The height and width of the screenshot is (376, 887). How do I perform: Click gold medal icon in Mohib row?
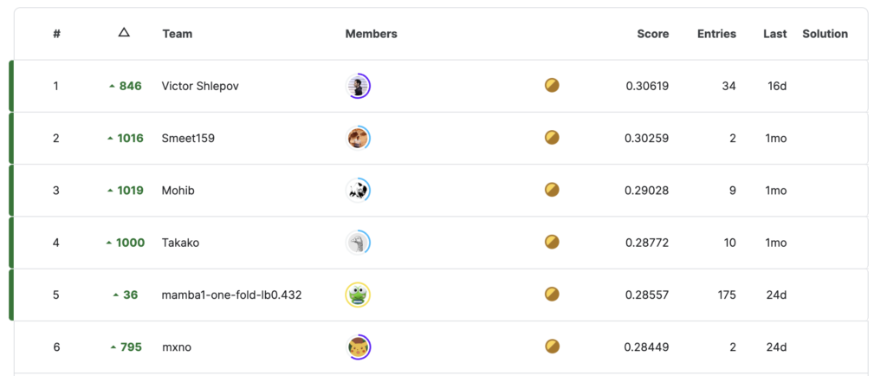point(552,191)
